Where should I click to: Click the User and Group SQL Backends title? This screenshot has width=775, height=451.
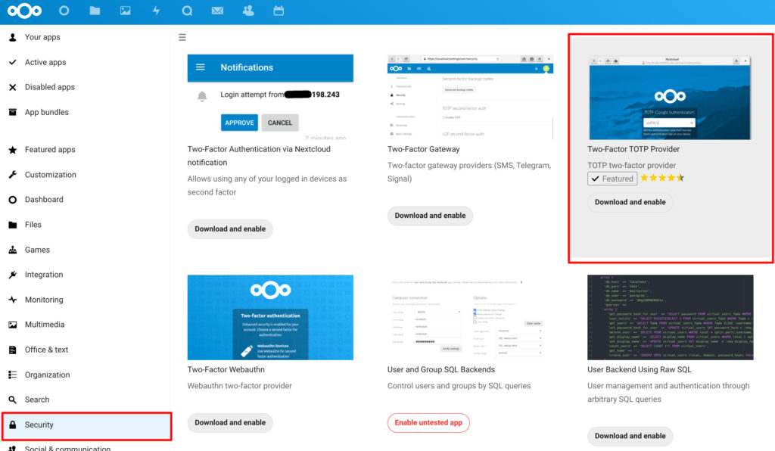tap(441, 369)
